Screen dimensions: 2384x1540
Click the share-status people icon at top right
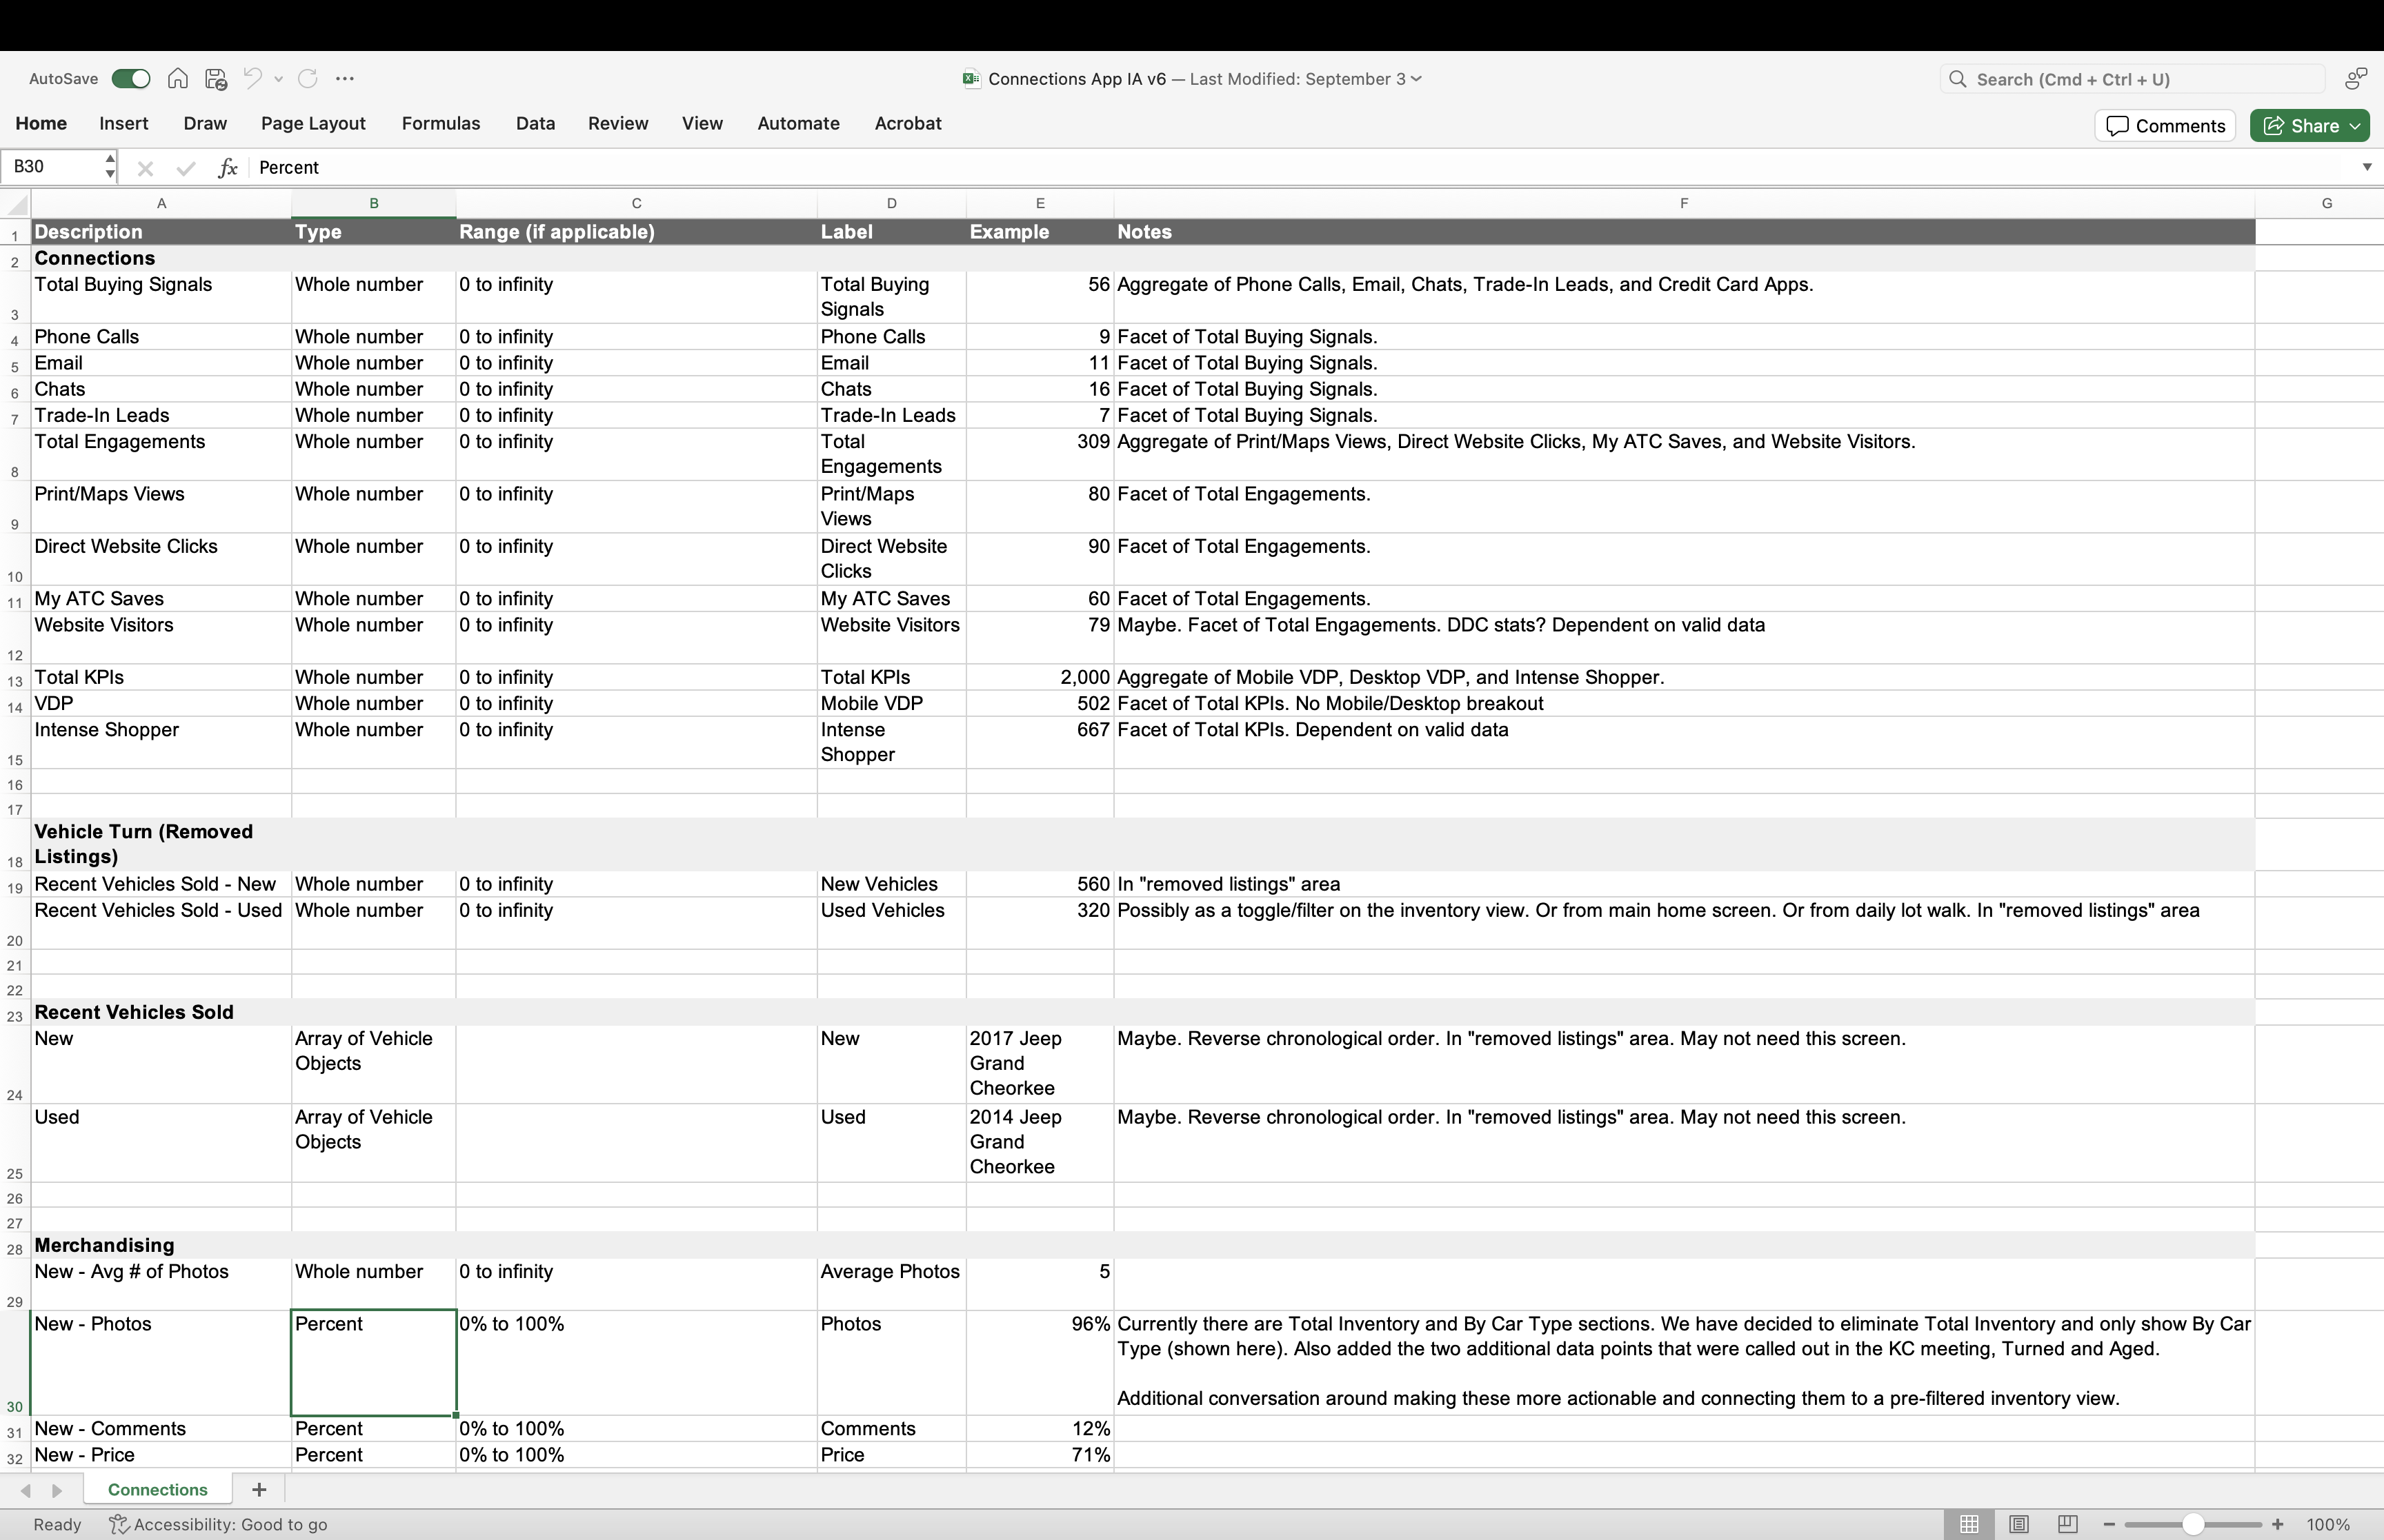pos(2356,79)
